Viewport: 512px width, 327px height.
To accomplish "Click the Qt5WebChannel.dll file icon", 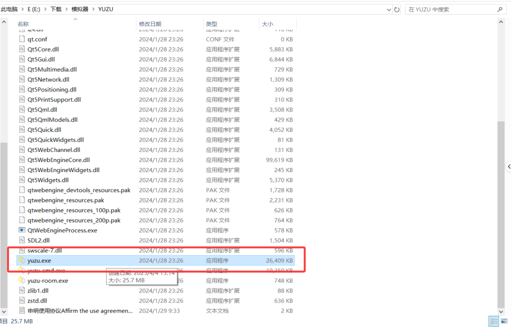I will click(22, 149).
